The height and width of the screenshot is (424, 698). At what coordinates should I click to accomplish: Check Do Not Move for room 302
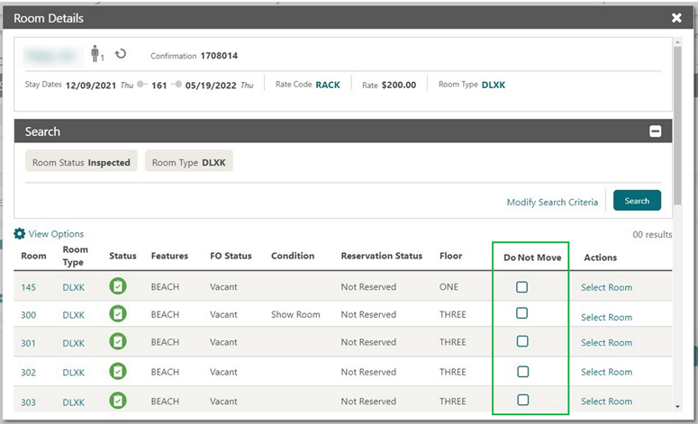click(x=523, y=372)
